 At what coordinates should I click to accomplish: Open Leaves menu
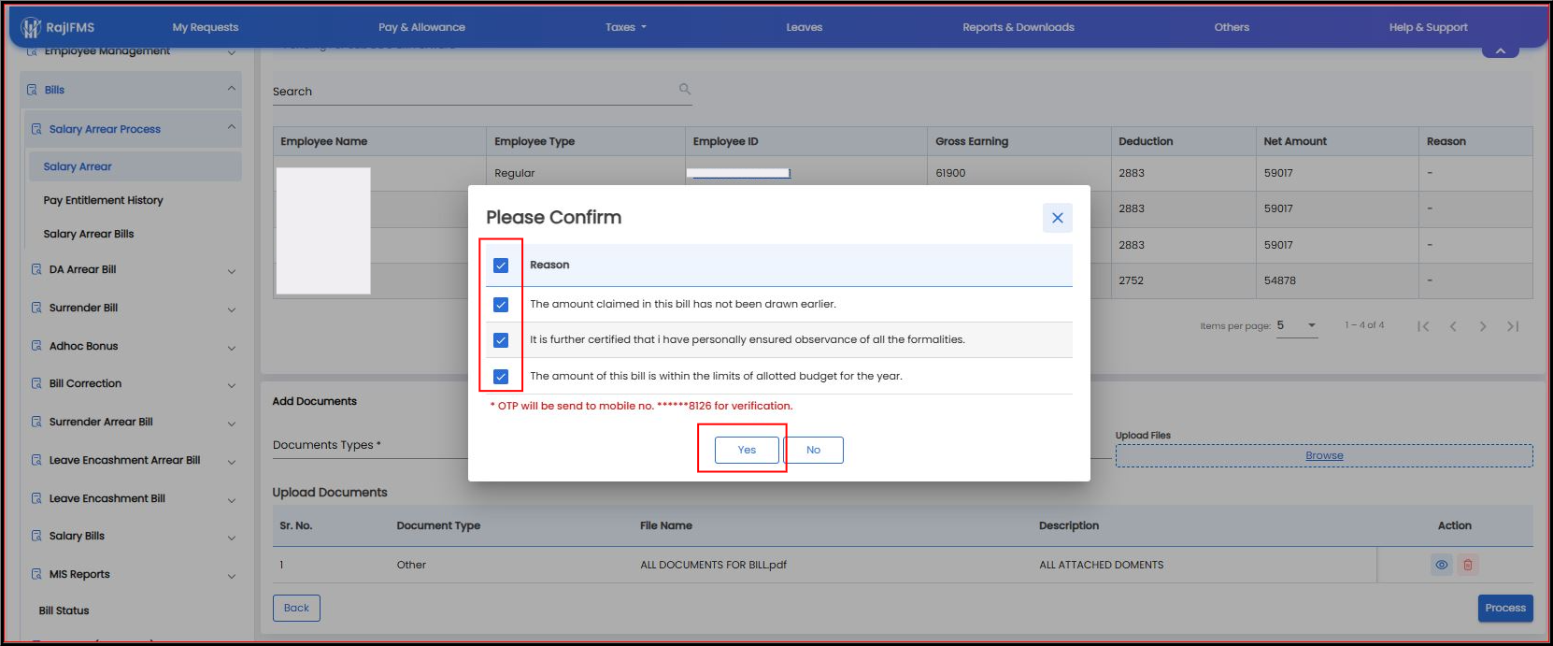click(805, 27)
